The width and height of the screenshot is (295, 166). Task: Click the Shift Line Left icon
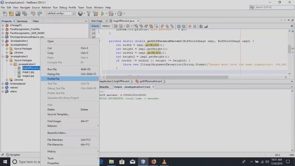pyautogui.click(x=178, y=26)
